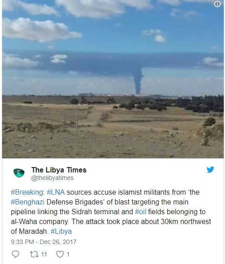Click the #oil hashtag
The width and height of the screenshot is (225, 264).
[141, 212]
